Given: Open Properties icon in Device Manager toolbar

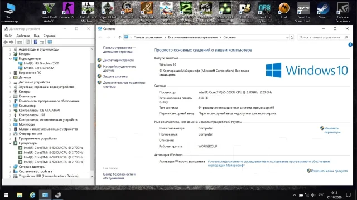Looking at the screenshot, I should tap(27, 42).
